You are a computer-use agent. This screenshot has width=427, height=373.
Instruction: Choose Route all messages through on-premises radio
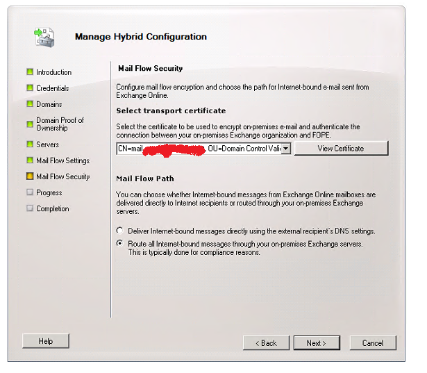[x=121, y=244]
